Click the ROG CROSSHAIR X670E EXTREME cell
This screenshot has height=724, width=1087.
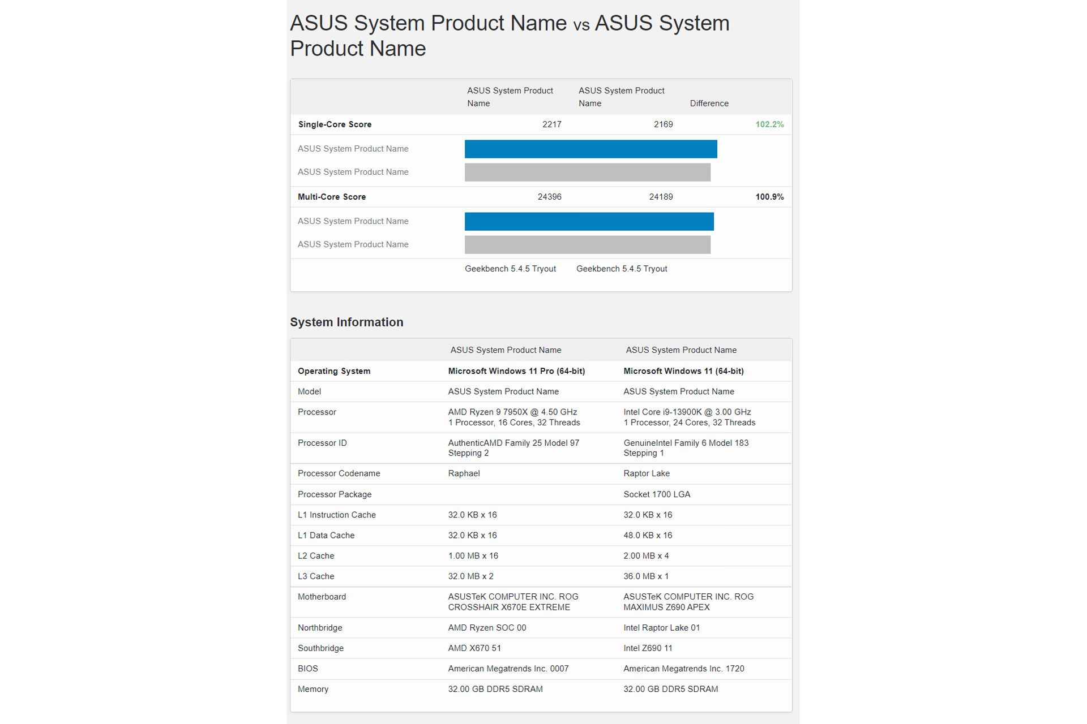tap(513, 602)
